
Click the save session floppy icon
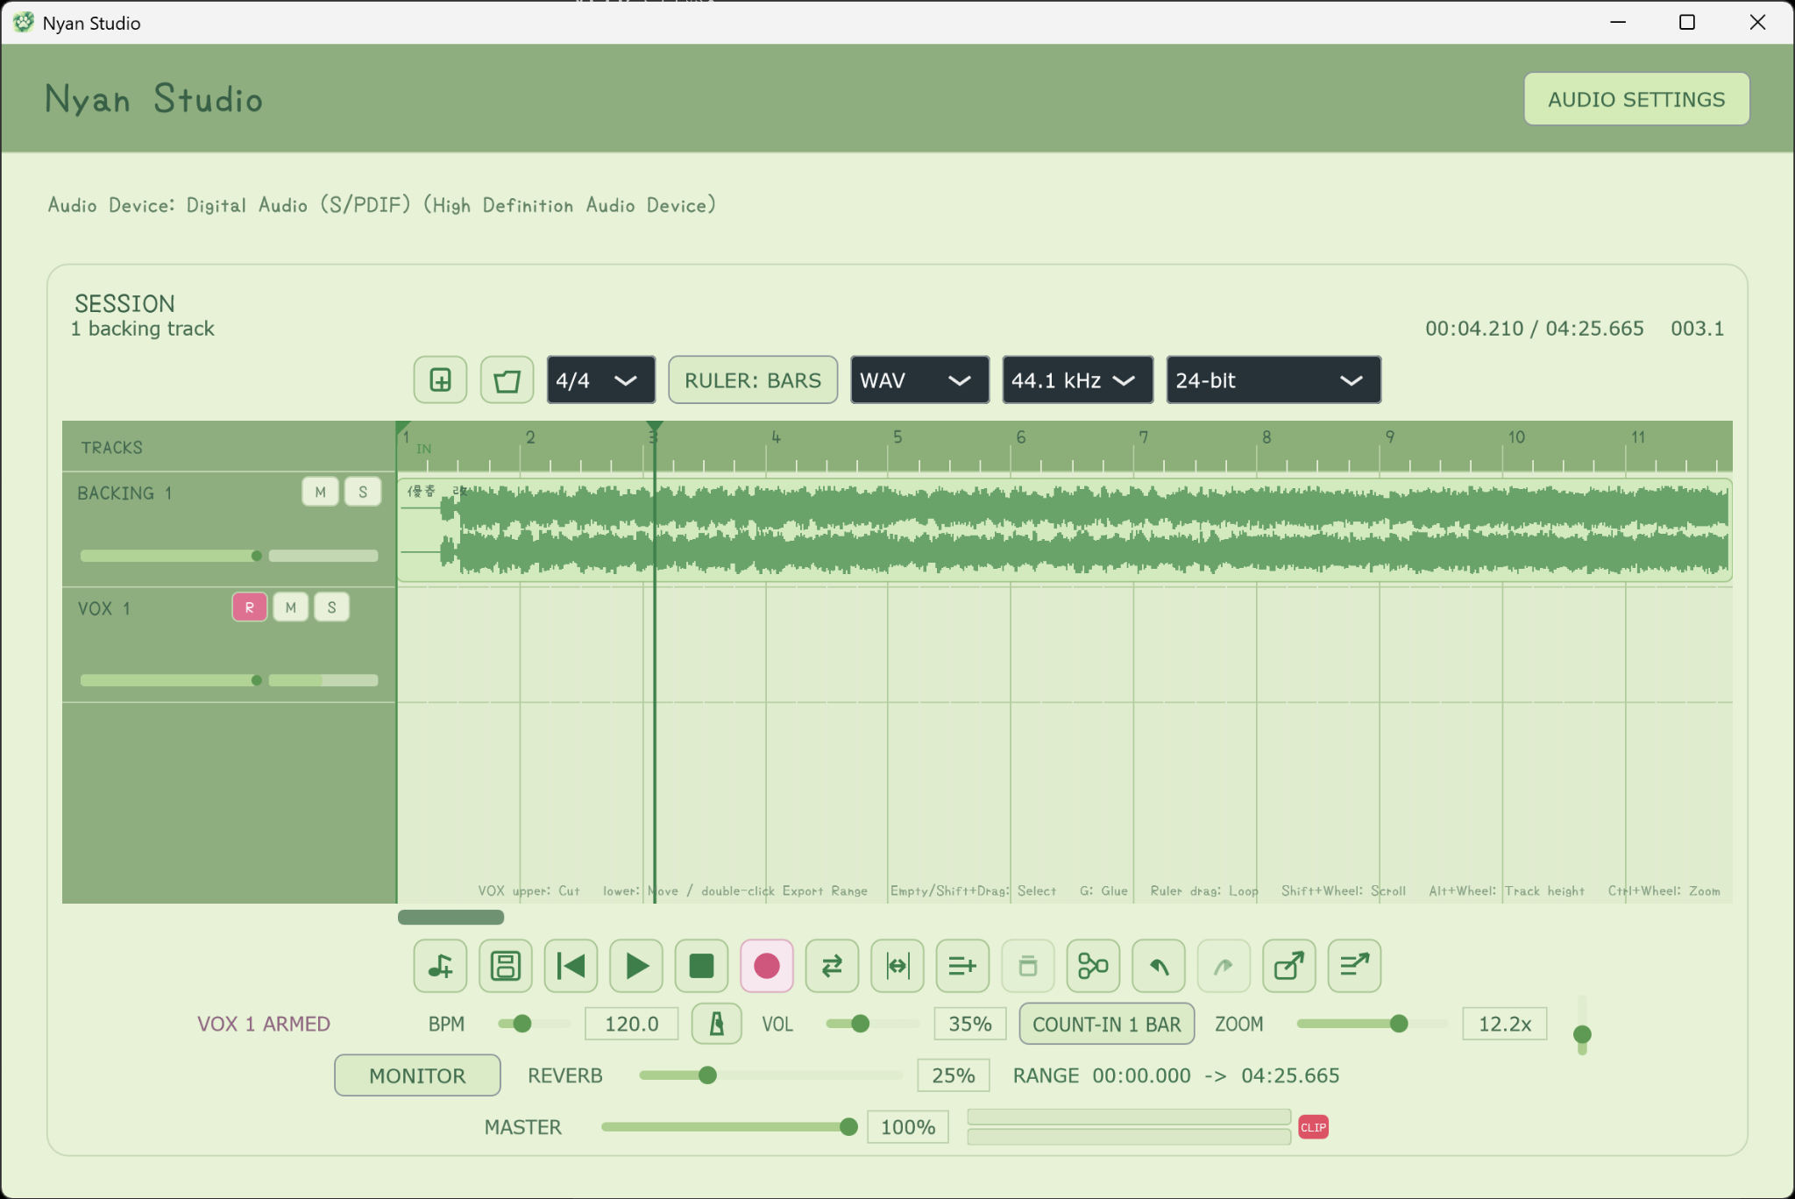[x=506, y=966]
